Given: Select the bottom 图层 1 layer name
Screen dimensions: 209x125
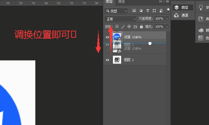Looking at the screenshot, I should [x=129, y=60].
